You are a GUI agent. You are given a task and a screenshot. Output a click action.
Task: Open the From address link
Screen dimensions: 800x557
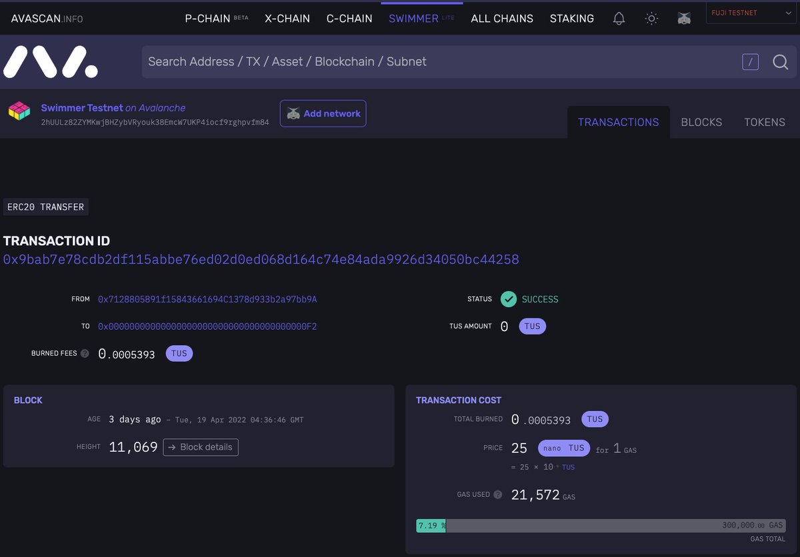(x=207, y=299)
